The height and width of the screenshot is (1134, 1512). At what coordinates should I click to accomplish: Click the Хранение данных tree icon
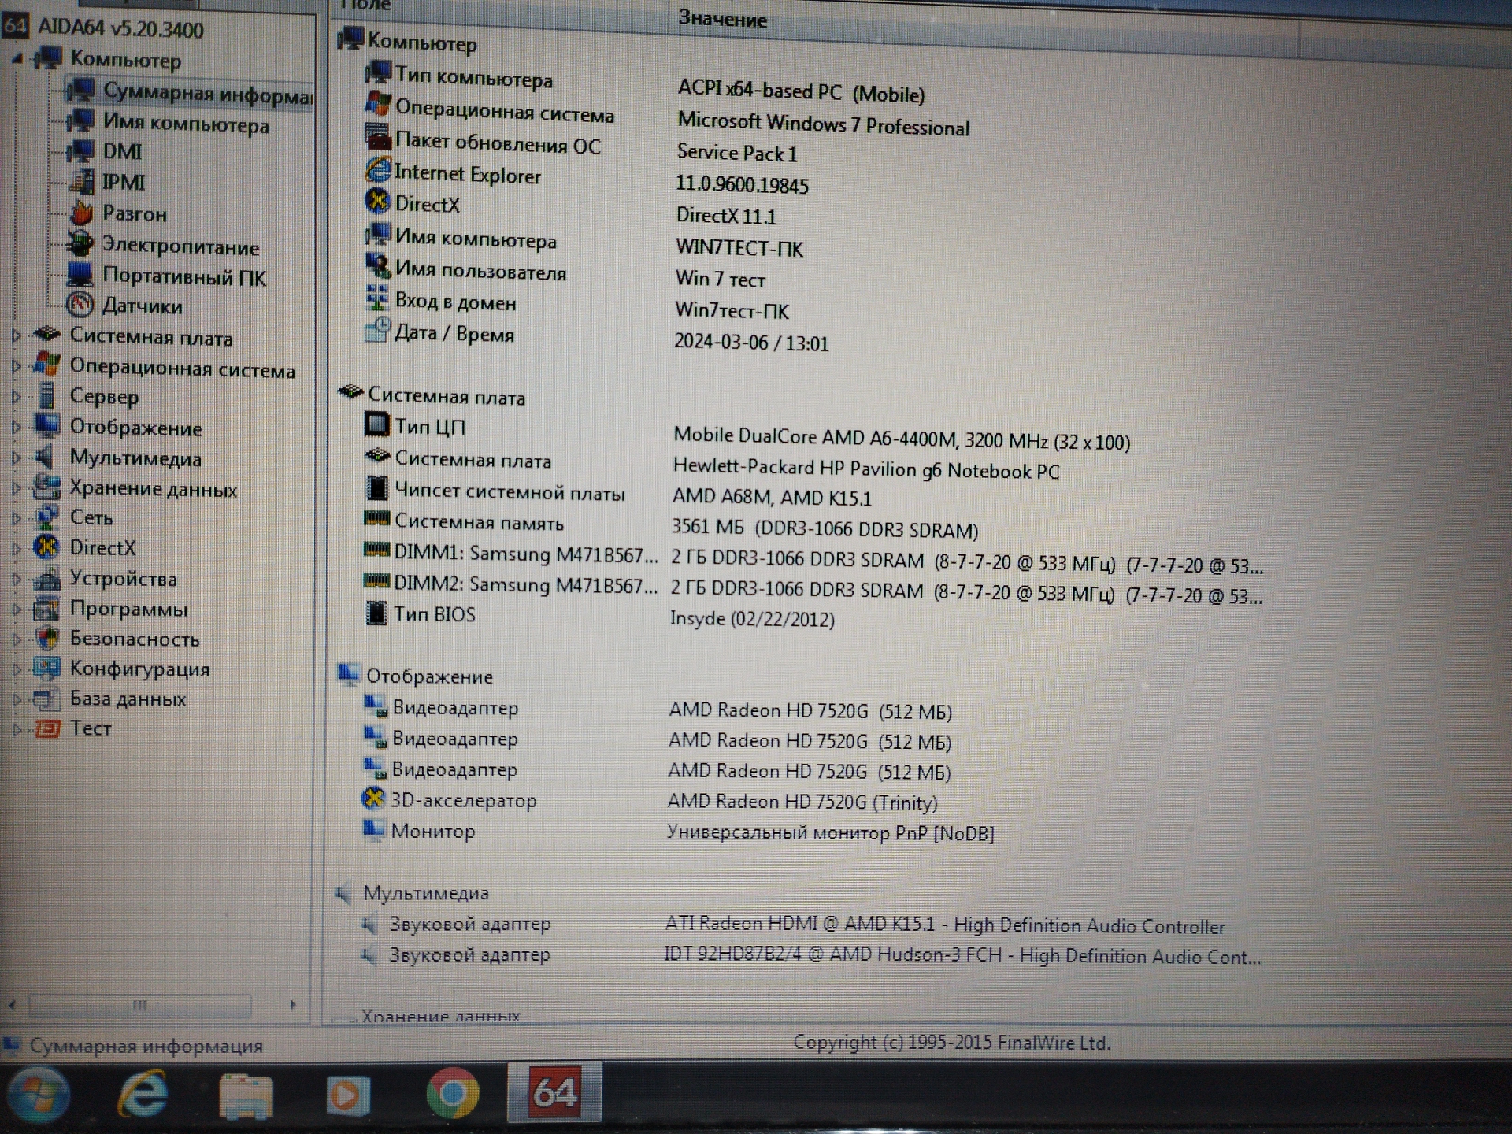(x=46, y=487)
